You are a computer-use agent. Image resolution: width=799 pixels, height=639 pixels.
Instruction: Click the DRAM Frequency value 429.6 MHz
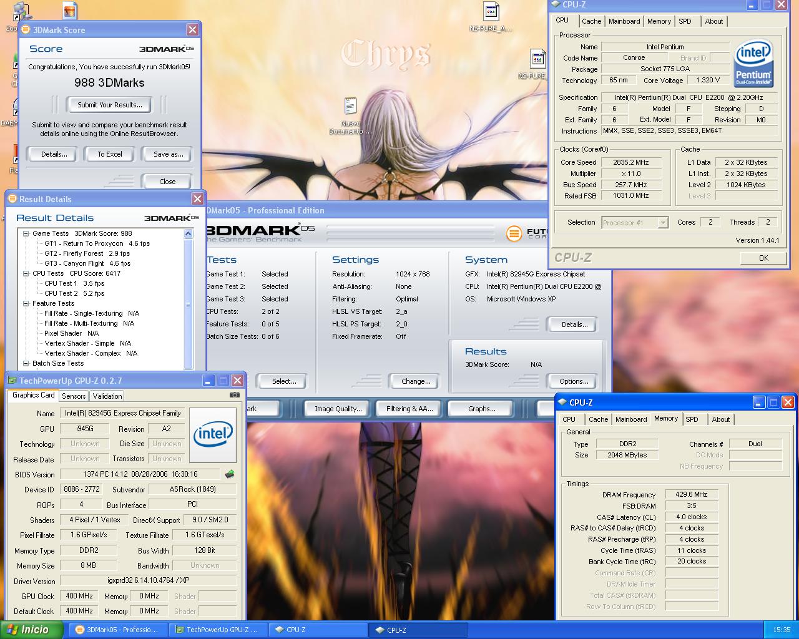[x=692, y=494]
